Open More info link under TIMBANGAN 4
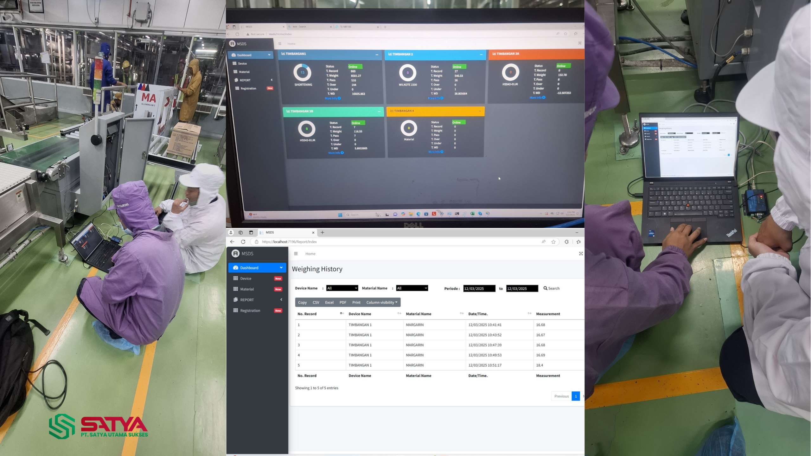 point(436,152)
